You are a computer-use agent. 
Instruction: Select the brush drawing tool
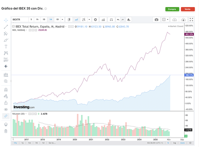click(x=6, y=40)
